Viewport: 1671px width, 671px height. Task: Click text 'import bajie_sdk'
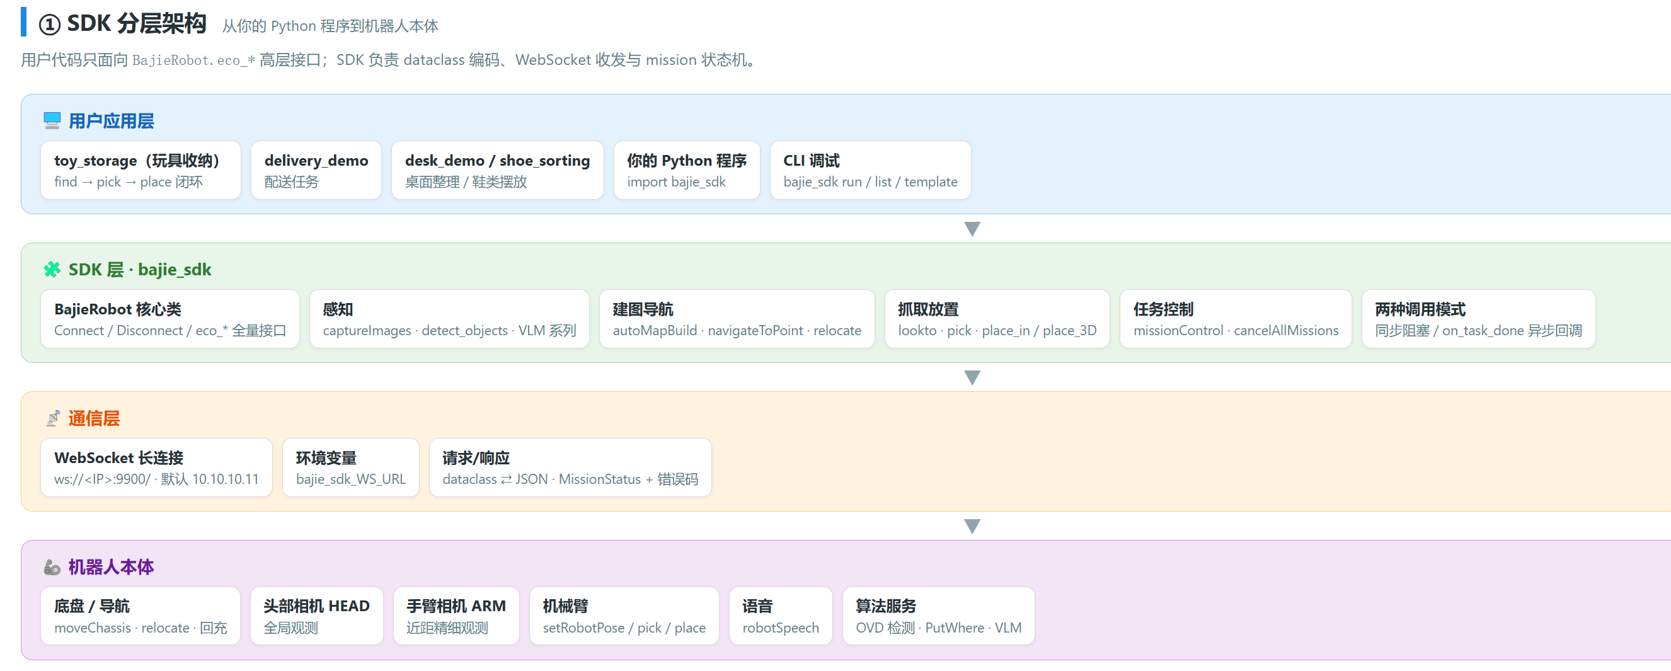676,181
